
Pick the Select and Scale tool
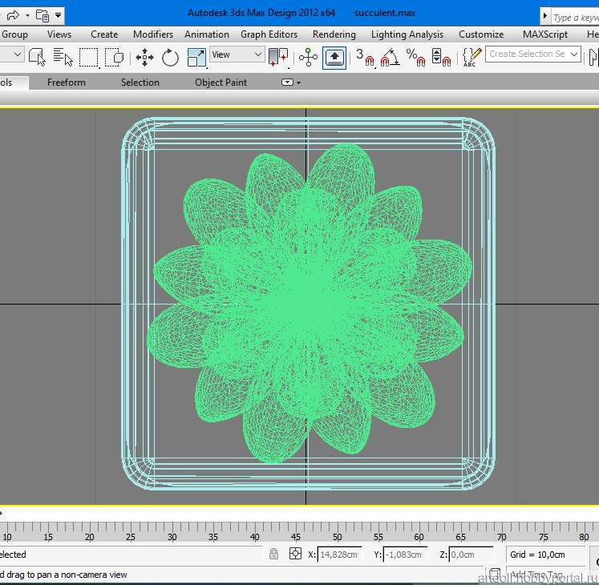196,56
